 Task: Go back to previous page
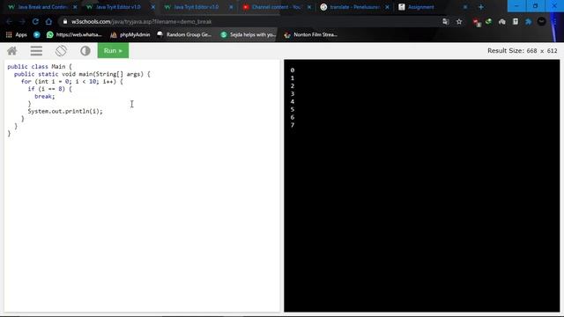pos(10,21)
